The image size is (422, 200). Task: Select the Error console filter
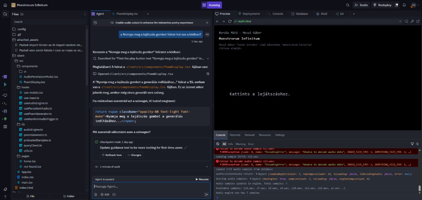(x=251, y=144)
